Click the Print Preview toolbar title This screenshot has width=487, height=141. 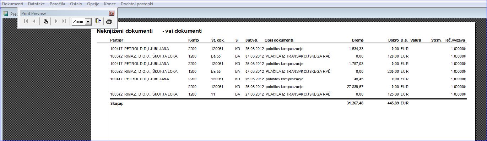click(x=33, y=13)
